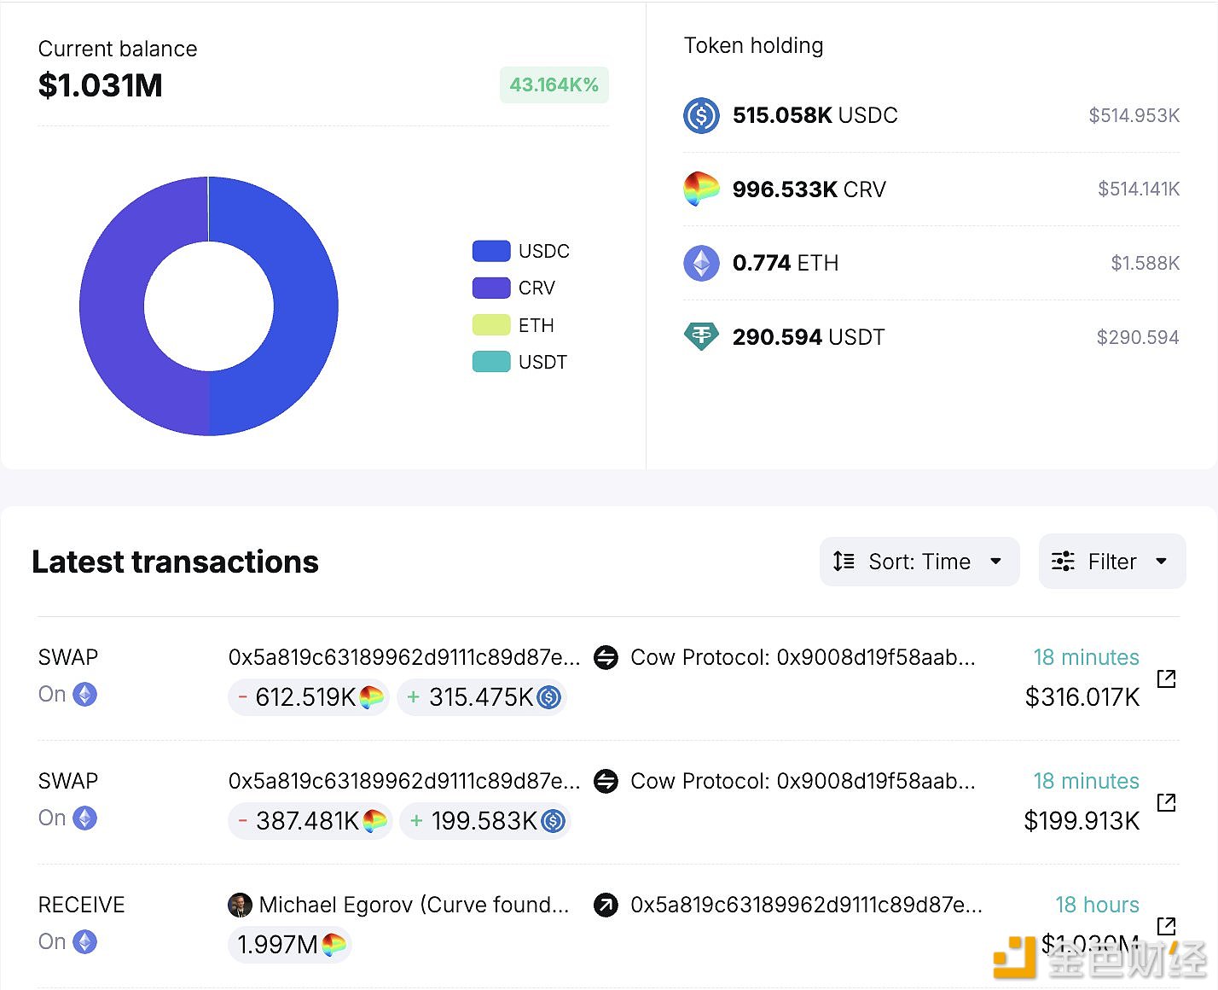Open external link for the RECEIVE transaction
The width and height of the screenshot is (1218, 990).
click(x=1166, y=926)
